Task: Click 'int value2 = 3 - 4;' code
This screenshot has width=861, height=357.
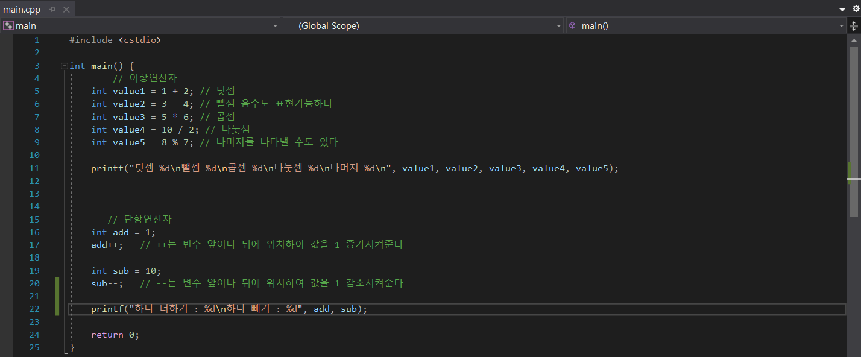Action: pos(142,104)
